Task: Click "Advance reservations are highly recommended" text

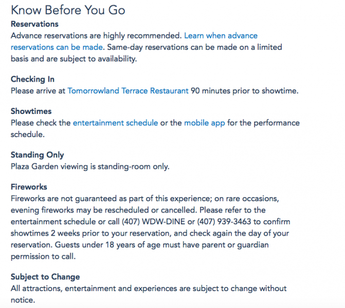Action: [x=96, y=35]
